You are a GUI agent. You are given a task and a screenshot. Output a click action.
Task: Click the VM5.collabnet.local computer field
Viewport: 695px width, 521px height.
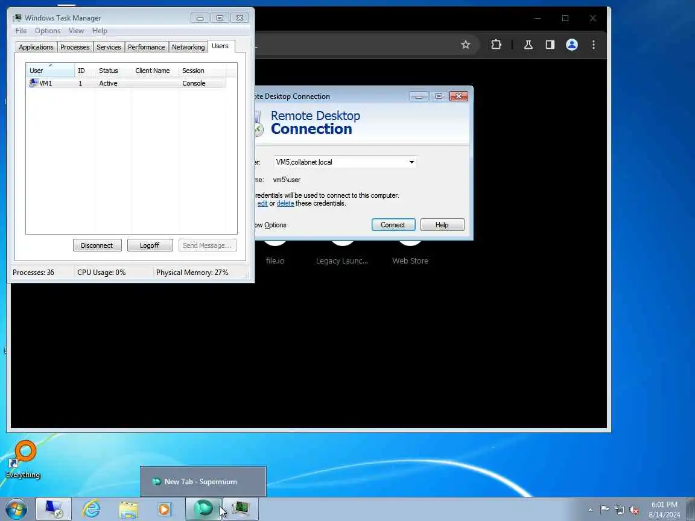pyautogui.click(x=345, y=162)
